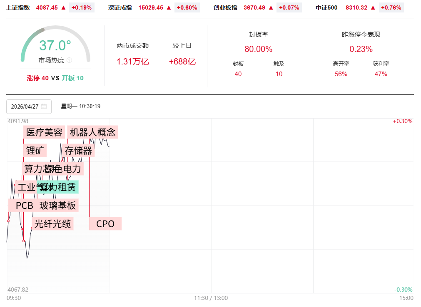Click the calendar icon in the date field
Screen dimensions: 421x307
pyautogui.click(x=44, y=106)
